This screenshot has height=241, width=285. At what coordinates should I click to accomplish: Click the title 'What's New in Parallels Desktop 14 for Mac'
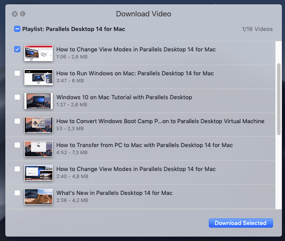[114, 193]
